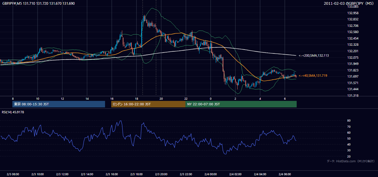Click the 2/4 02:00 time axis label
Viewport: 378px width, 177px height.
[235, 174]
